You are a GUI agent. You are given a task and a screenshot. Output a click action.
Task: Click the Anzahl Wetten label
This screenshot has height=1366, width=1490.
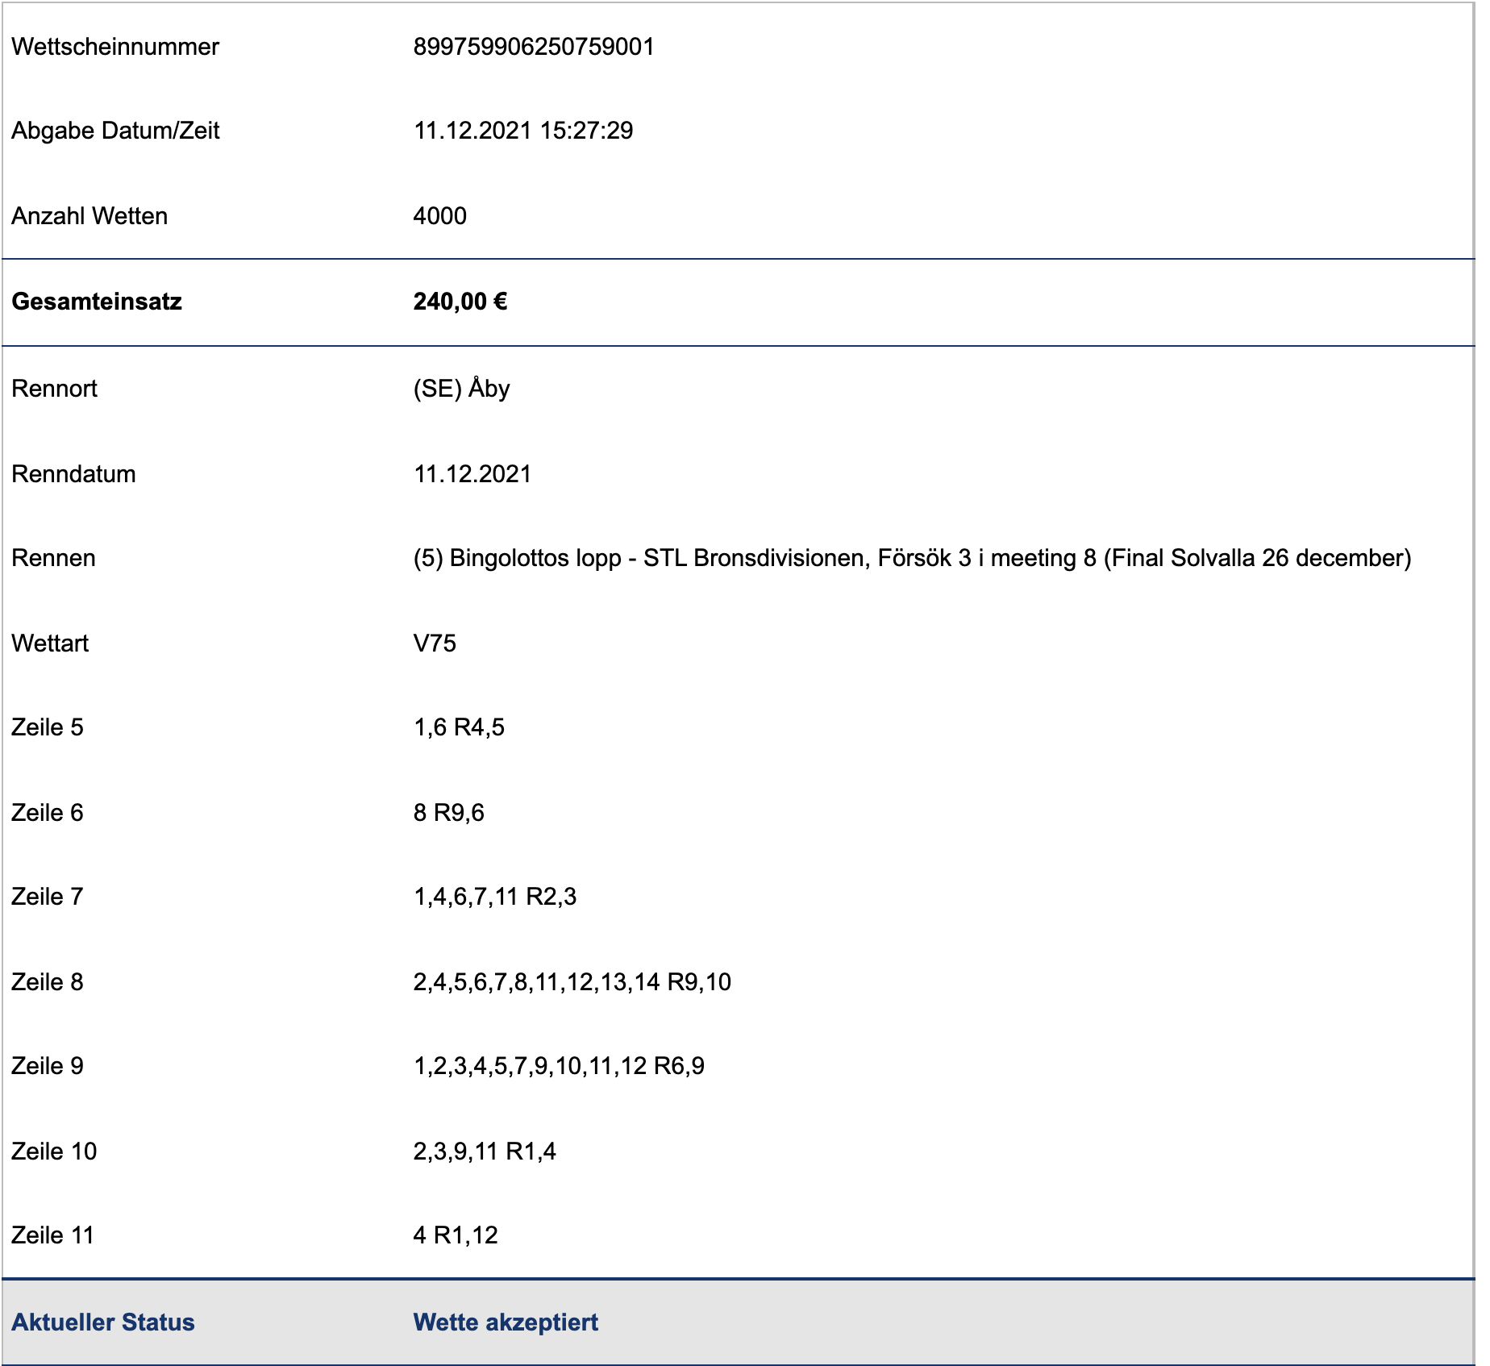pos(89,216)
